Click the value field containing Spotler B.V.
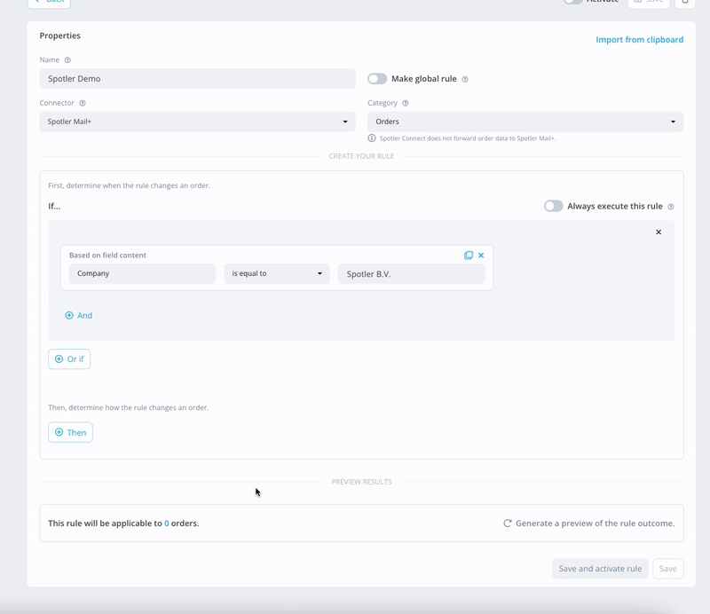710x614 pixels. (x=411, y=273)
